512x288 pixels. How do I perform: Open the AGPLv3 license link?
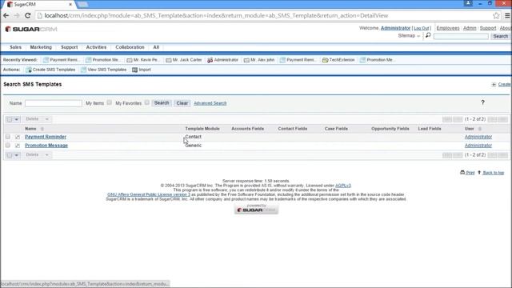[x=343, y=186]
